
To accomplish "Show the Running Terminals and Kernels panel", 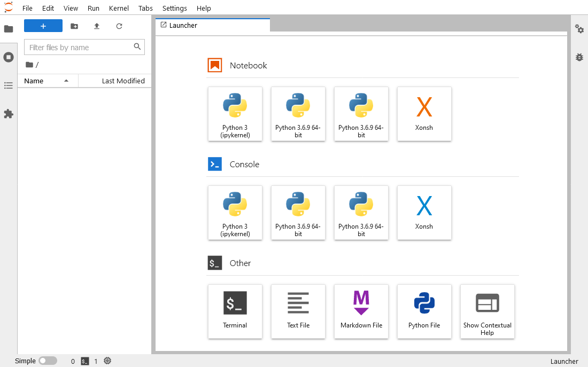I will click(x=9, y=57).
